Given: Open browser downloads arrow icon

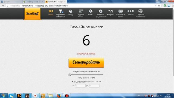Looking at the screenshot, I should click(173, 6).
